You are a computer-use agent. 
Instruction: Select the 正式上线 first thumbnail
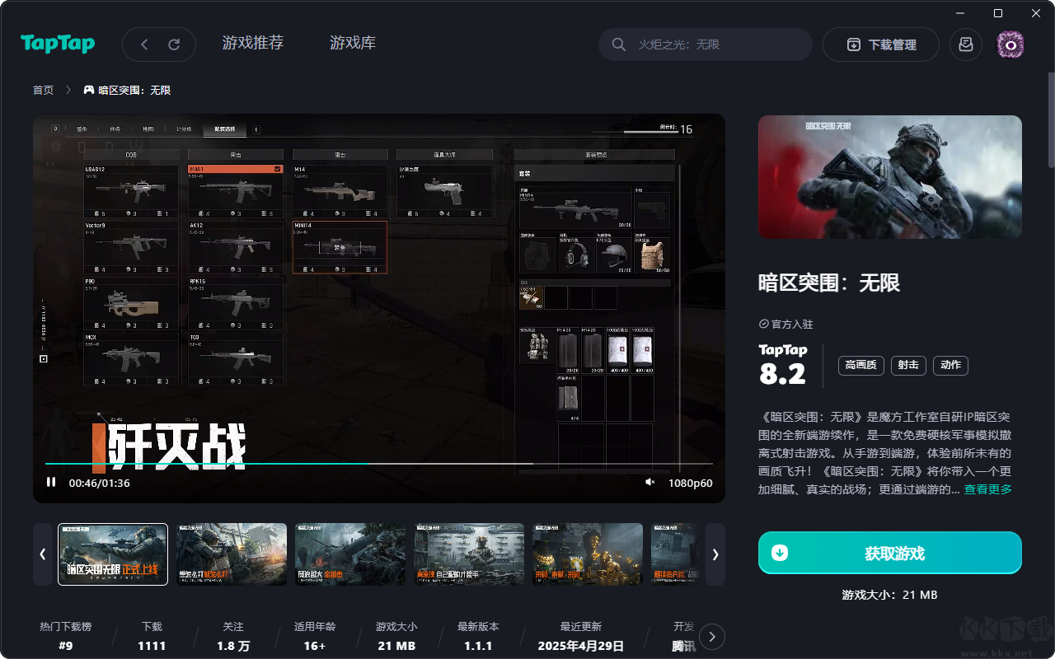tap(113, 554)
